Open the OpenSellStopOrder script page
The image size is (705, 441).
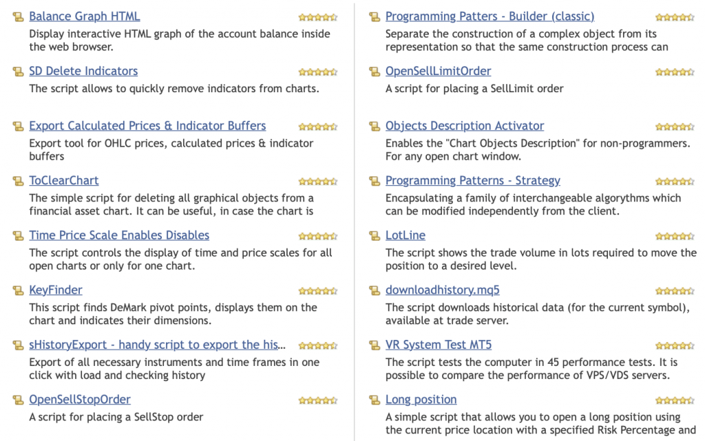pyautogui.click(x=80, y=400)
